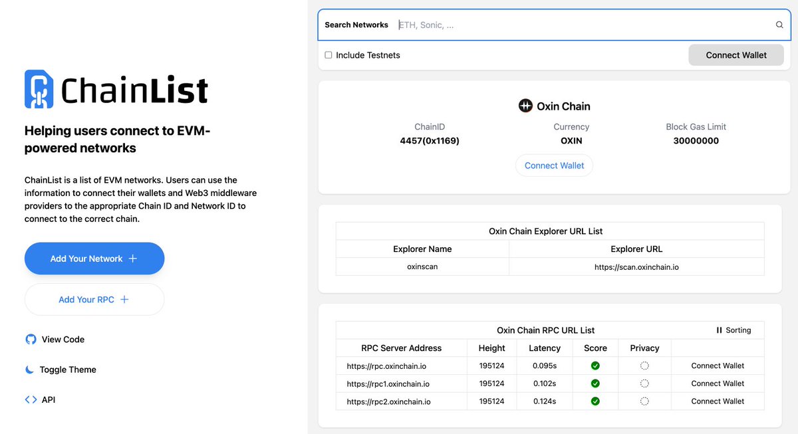
Task: Click the Oxin Chain Explorer URL List title
Action: coord(545,231)
